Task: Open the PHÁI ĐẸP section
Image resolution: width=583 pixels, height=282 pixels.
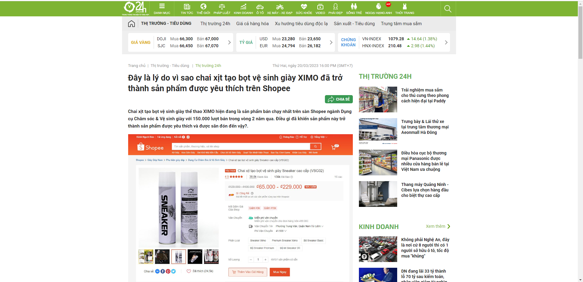Action: click(x=336, y=9)
